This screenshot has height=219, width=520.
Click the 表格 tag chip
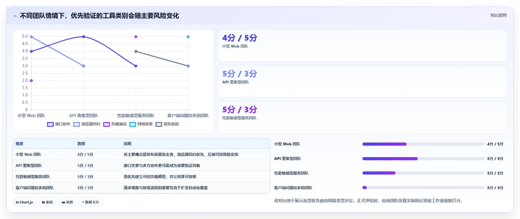(47, 202)
